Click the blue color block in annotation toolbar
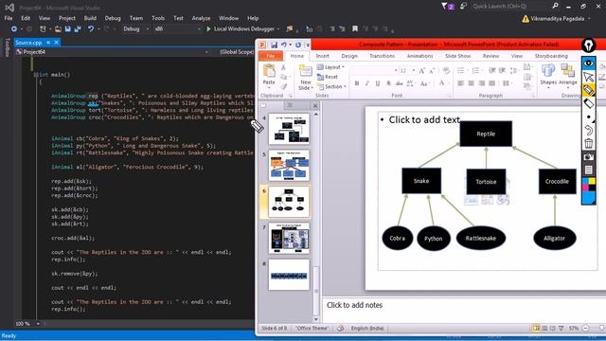Viewport: 606px width, 341px height. click(x=589, y=198)
